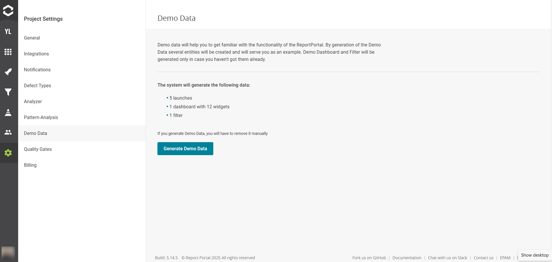Open the Analyzer settings
552x262 pixels.
coord(33,101)
